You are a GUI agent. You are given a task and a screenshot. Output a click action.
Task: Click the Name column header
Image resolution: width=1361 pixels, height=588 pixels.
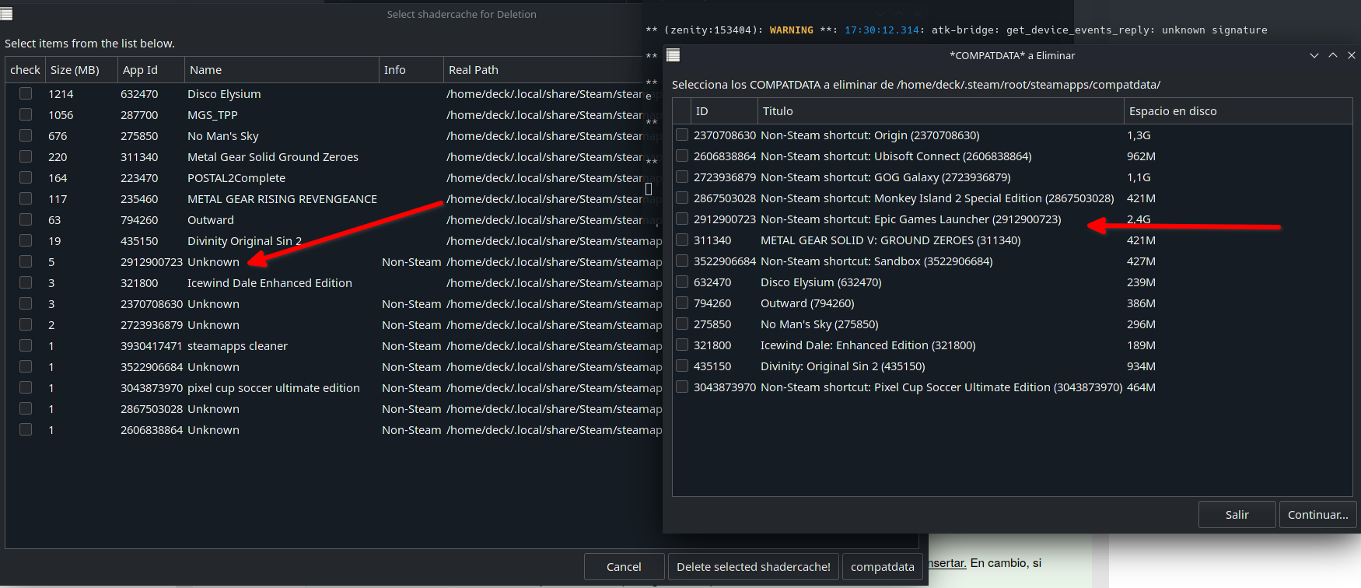(282, 70)
